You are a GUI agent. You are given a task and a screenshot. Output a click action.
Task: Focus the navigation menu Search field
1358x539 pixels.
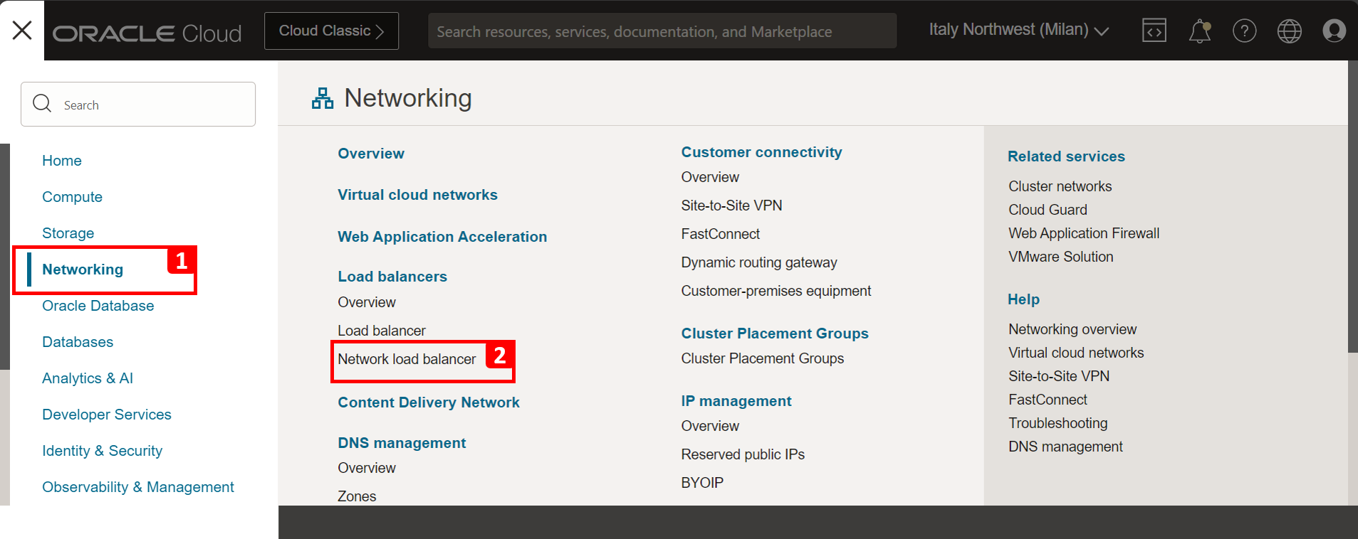(138, 105)
